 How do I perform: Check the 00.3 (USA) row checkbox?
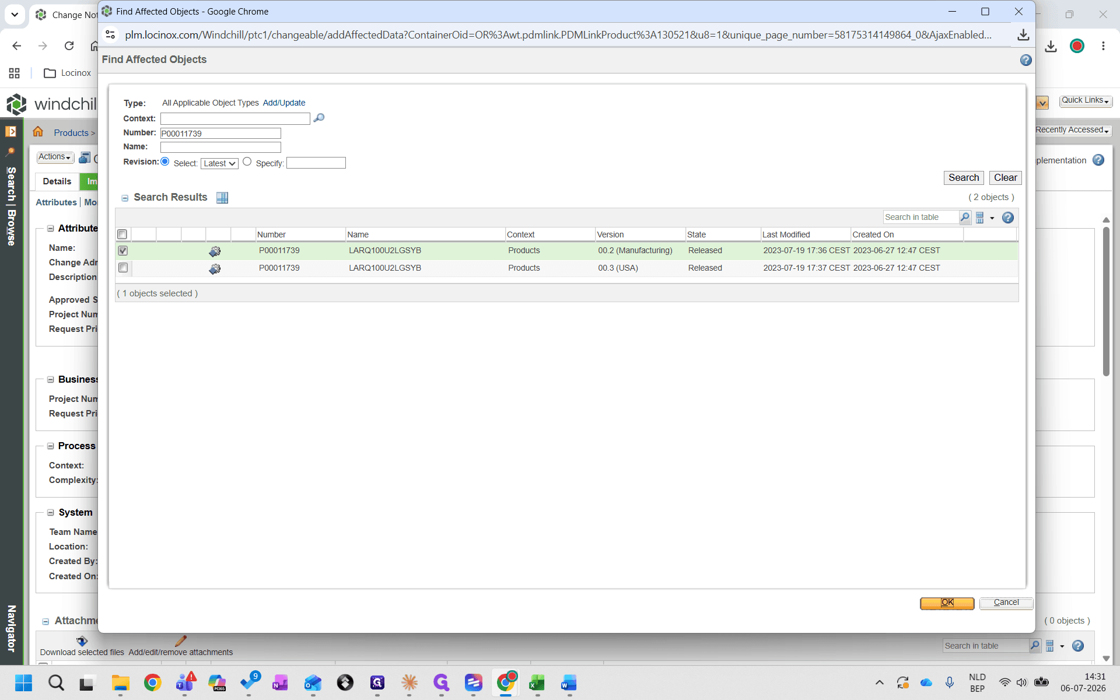(x=123, y=268)
